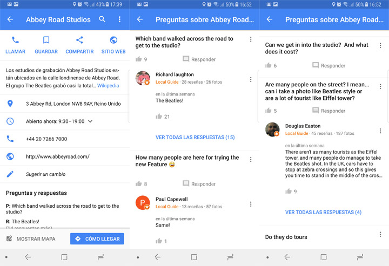Tap VER TODAS LAS RESPUESTAS (15)

195,137
